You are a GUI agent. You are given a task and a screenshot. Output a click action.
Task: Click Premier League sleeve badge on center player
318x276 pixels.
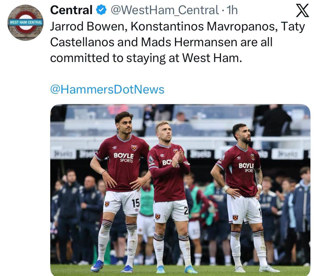coord(151,159)
